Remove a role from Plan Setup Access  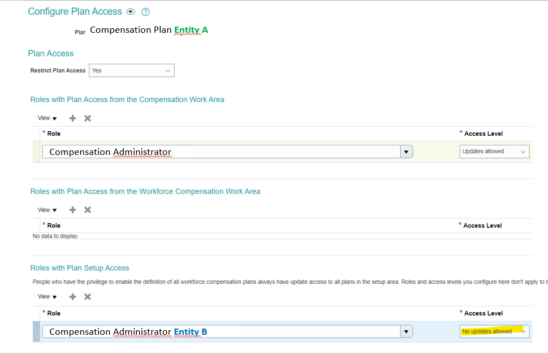[87, 296]
